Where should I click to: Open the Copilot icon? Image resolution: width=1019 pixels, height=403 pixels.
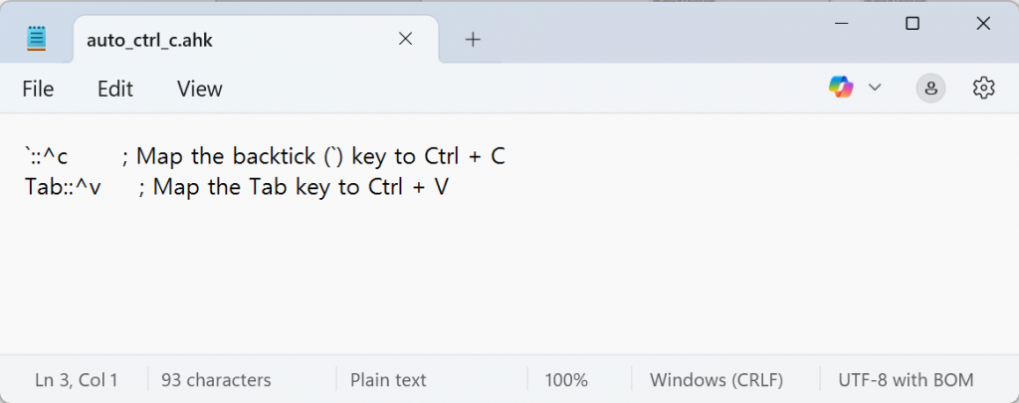(x=841, y=88)
